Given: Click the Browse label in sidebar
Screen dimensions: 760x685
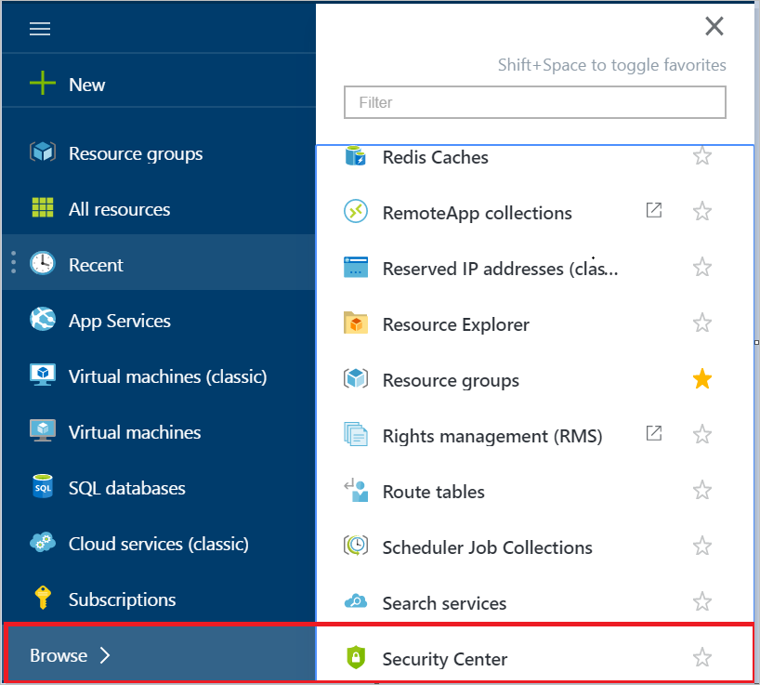Looking at the screenshot, I should point(59,655).
